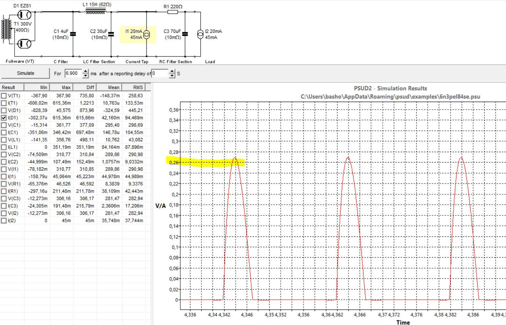Enable the V(I1) trace checkbox

tap(4, 169)
